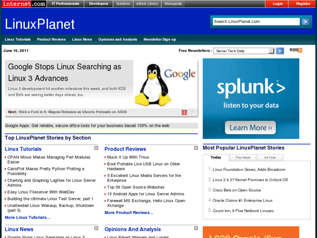
Task: Open CairoPlot Makes Pretty Python Plotting article
Action: [x=46, y=171]
